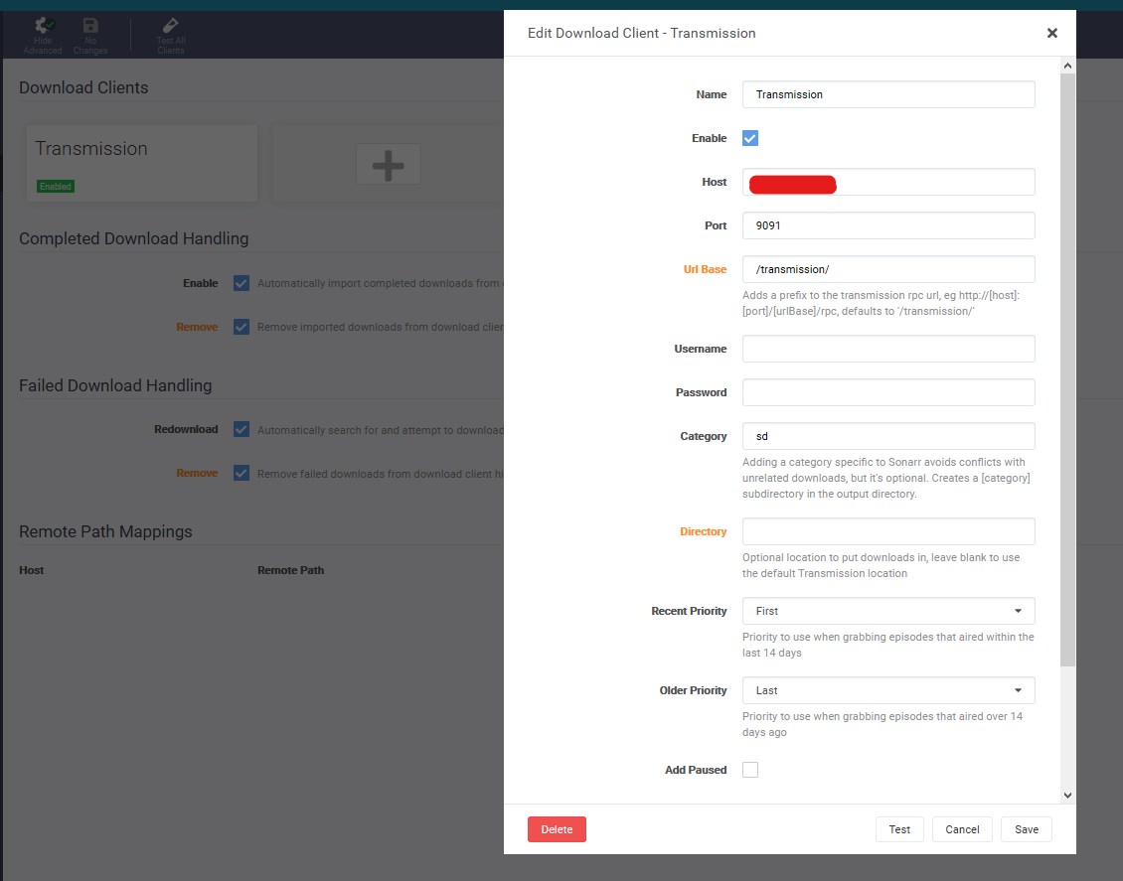Image resolution: width=1123 pixels, height=881 pixels.
Task: Toggle the Redownload checkbox
Action: [x=241, y=429]
